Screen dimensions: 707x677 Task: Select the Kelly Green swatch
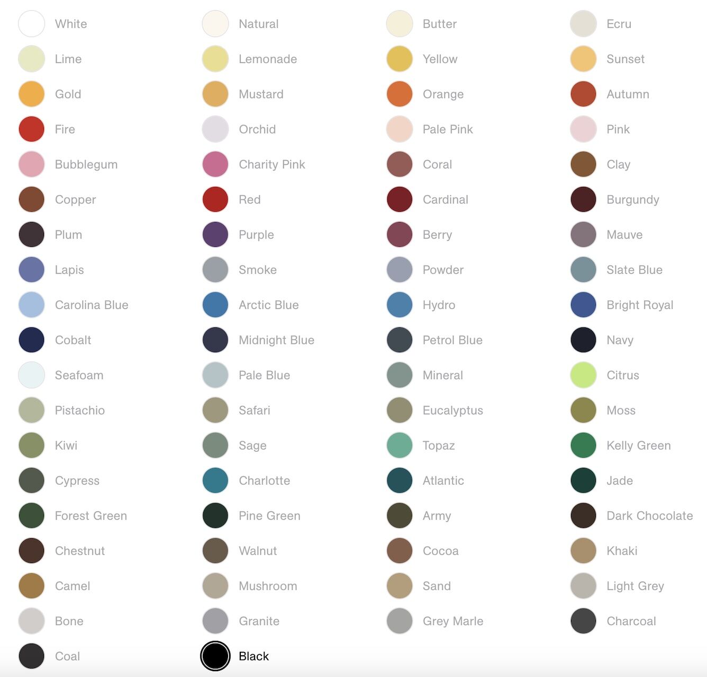pyautogui.click(x=583, y=446)
